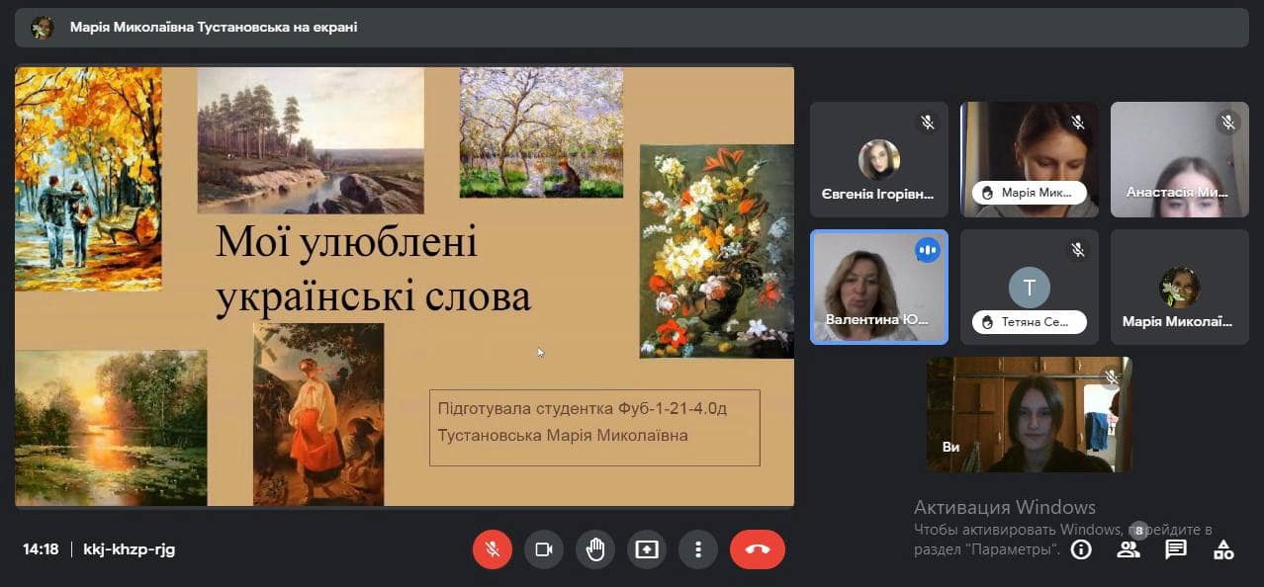Open the three-dot more options menu
This screenshot has height=587, width=1264.
pyautogui.click(x=698, y=549)
